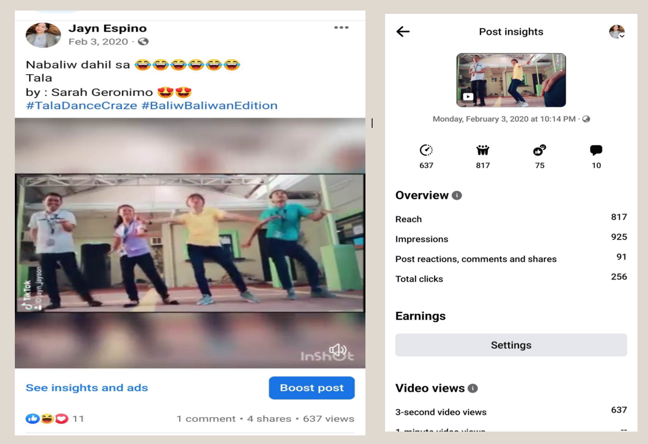Select the Impressions row in Overview
648x444 pixels.
(x=511, y=239)
